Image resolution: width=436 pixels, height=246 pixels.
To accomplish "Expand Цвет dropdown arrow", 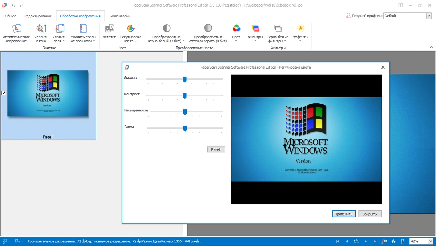I will coord(236,41).
